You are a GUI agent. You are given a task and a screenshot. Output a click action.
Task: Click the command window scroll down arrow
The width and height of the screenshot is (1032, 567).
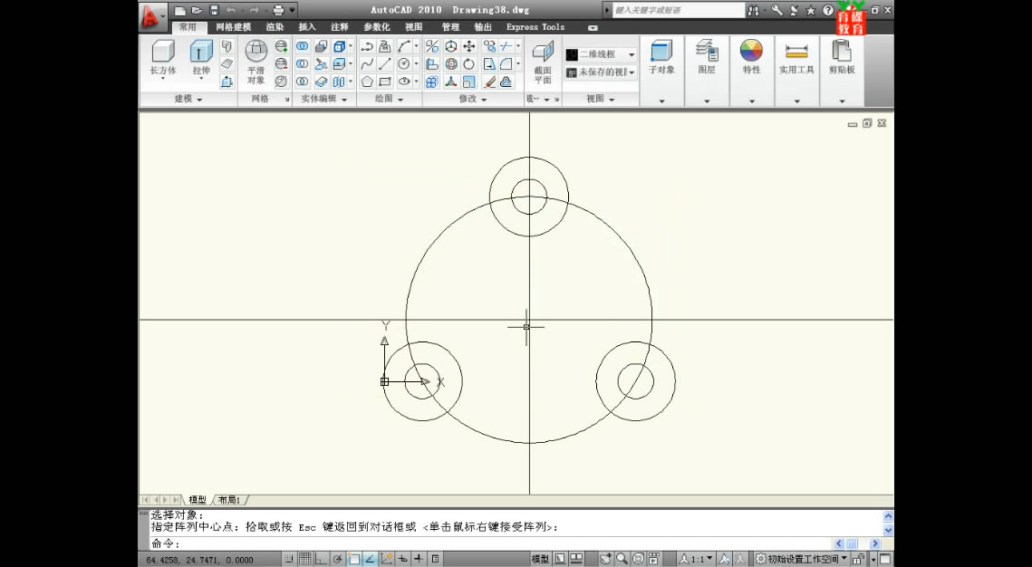pyautogui.click(x=888, y=530)
